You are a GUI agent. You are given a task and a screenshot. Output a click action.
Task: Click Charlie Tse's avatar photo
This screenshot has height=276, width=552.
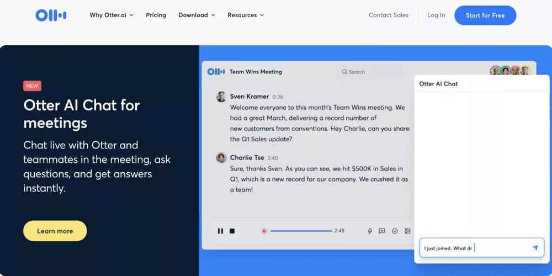point(221,158)
